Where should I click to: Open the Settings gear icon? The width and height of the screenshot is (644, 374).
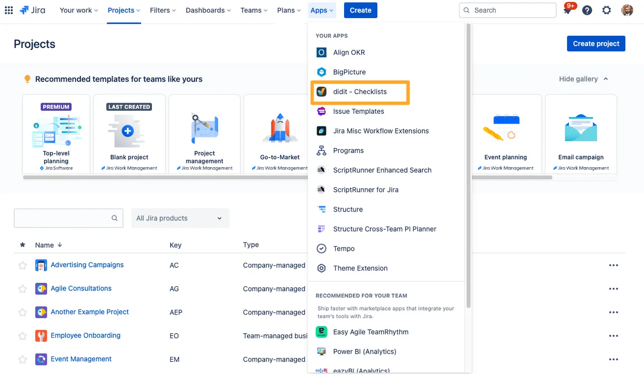tap(607, 10)
